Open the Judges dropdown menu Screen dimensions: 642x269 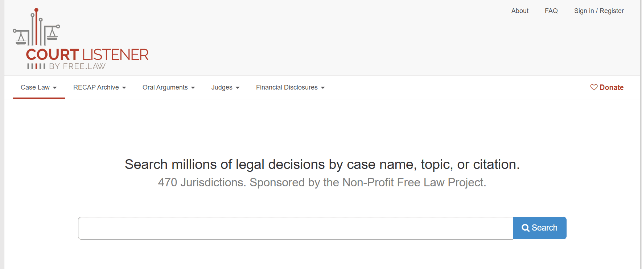tap(226, 87)
